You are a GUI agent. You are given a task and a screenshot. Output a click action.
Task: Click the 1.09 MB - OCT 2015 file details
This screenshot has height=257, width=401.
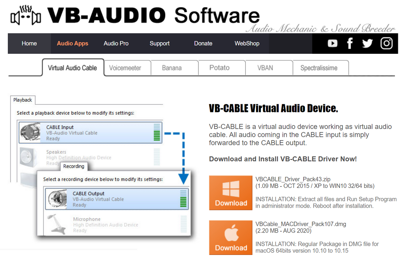coord(315,186)
